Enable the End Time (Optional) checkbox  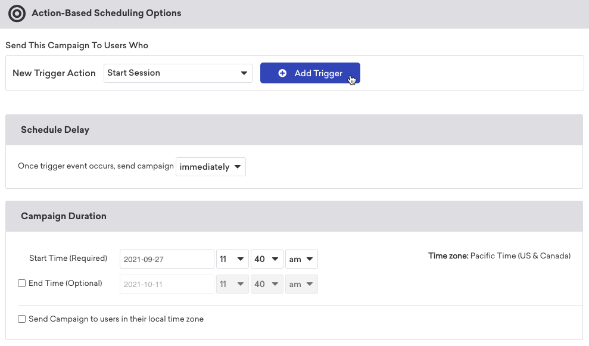click(x=22, y=284)
